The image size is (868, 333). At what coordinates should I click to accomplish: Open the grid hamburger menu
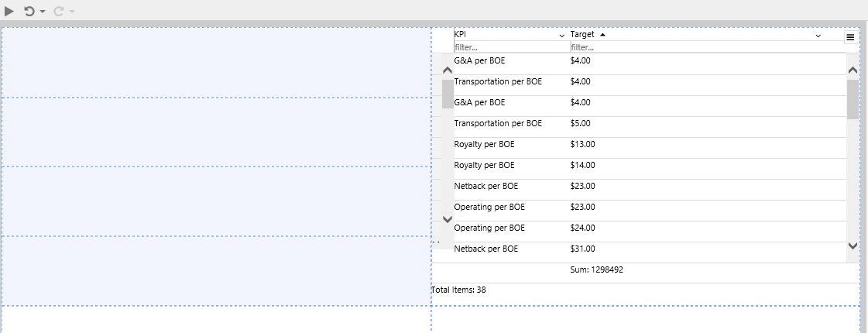click(850, 36)
